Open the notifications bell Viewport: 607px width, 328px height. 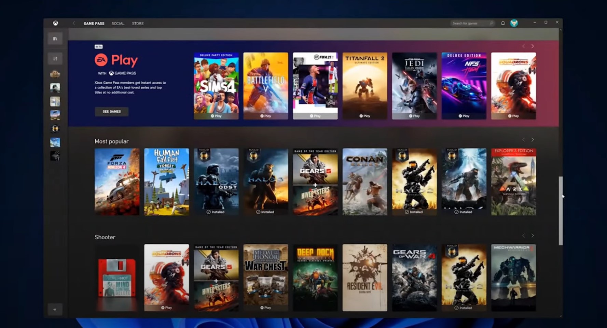click(x=503, y=23)
